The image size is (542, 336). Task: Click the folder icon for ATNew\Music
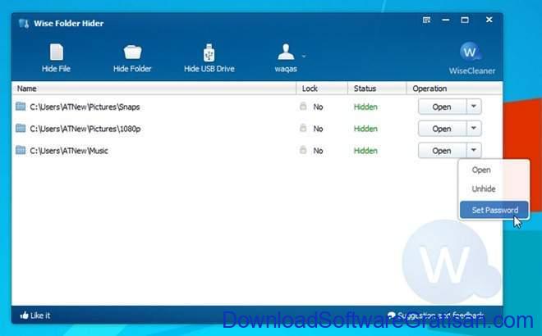tap(21, 151)
